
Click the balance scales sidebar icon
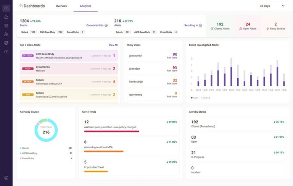(6, 43)
